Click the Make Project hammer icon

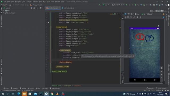100,5
